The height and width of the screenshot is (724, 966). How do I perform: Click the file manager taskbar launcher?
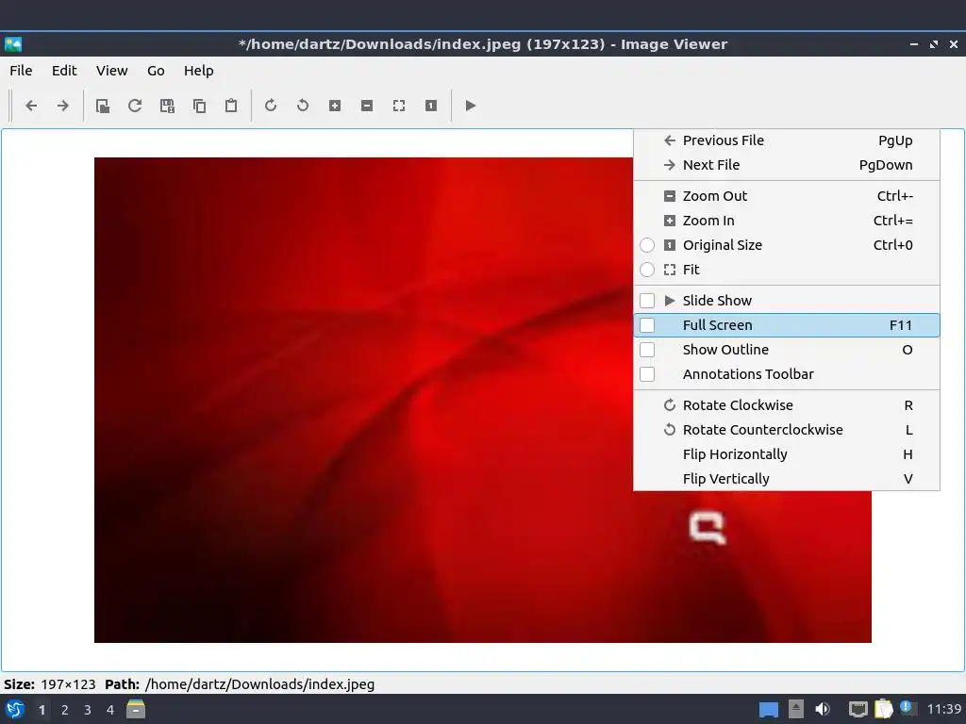[136, 709]
